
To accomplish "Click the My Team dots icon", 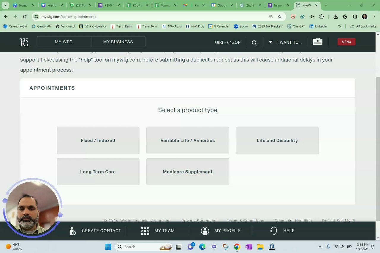I will [145, 231].
